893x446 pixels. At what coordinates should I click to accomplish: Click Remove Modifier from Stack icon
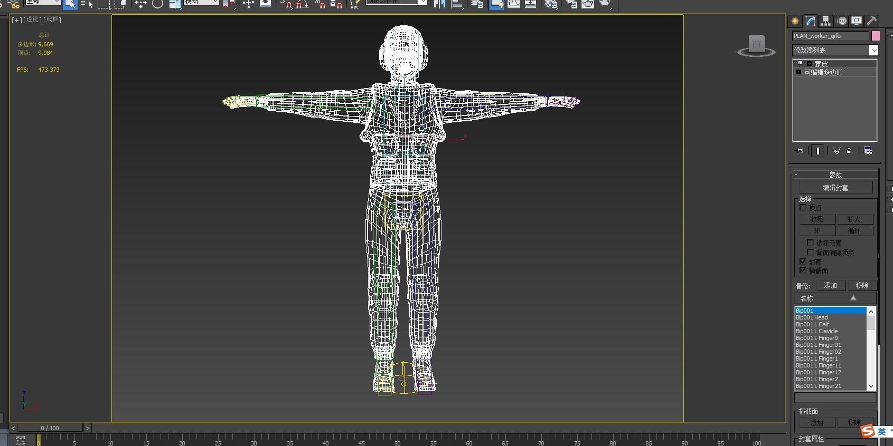coord(849,151)
